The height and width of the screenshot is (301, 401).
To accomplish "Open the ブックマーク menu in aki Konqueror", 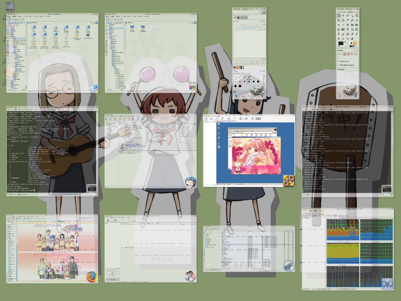I will tap(27, 17).
